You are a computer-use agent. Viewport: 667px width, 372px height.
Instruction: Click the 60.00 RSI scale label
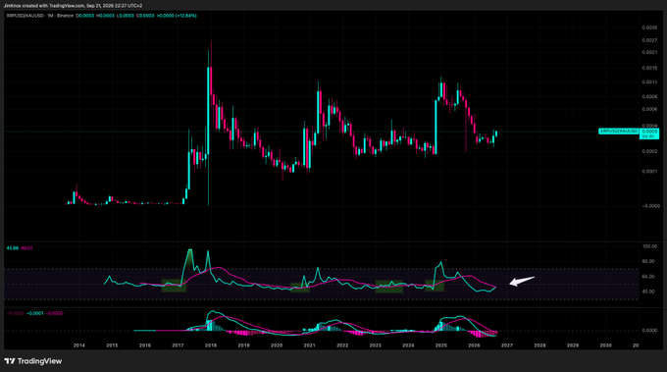coord(649,277)
